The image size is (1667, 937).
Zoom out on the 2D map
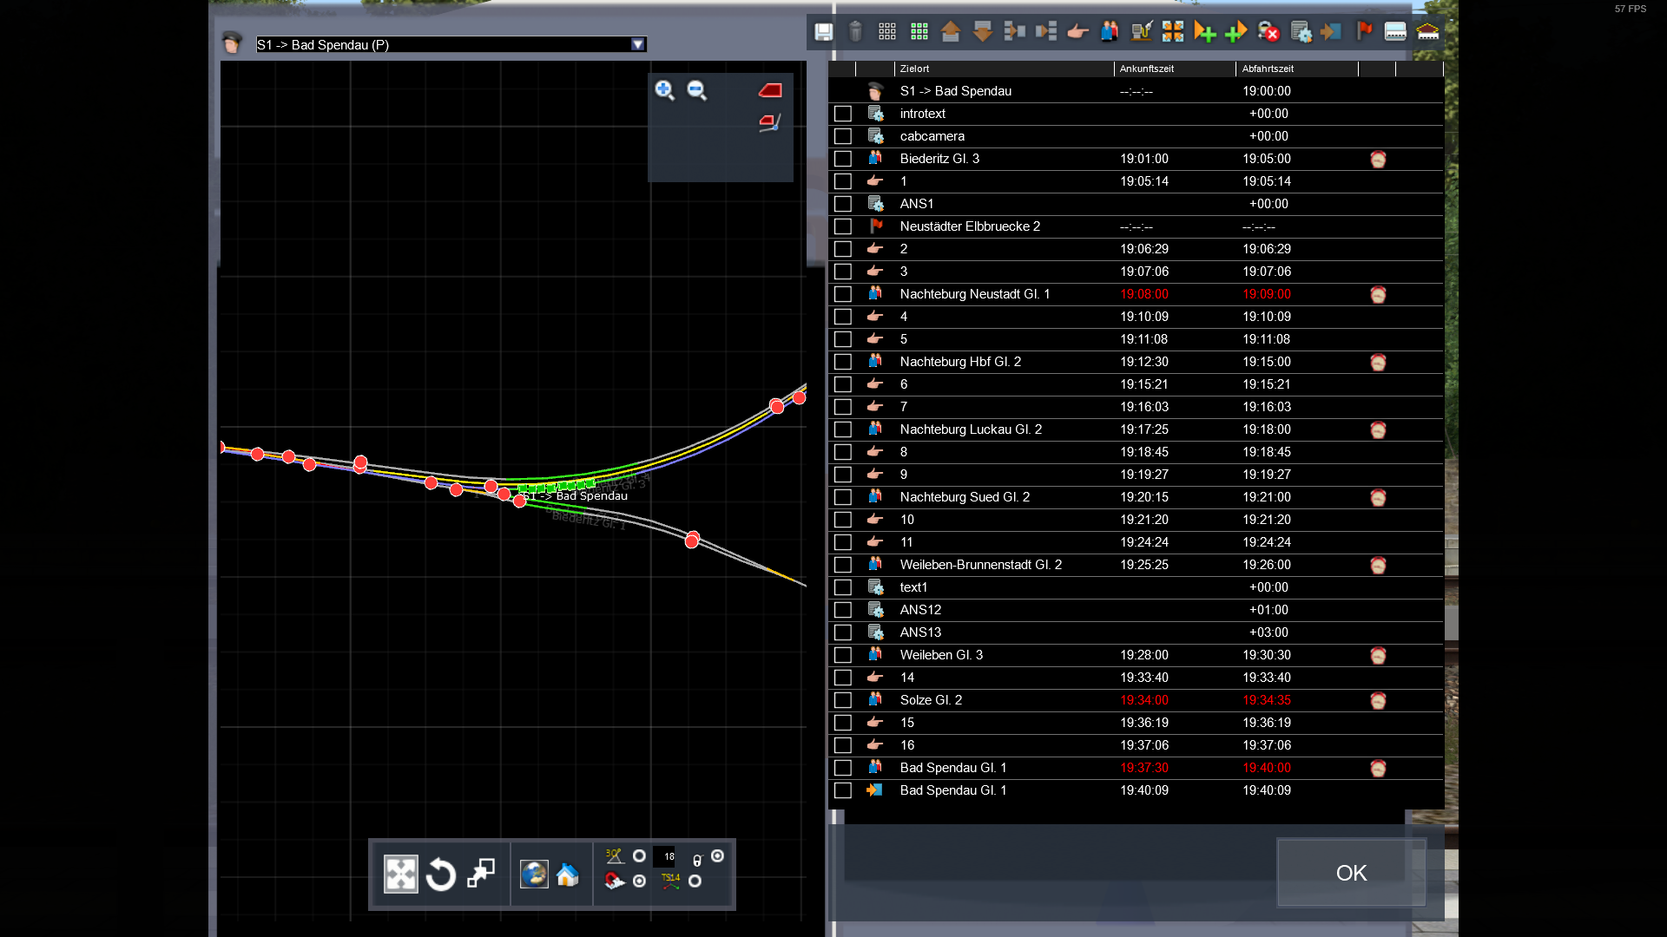(x=696, y=90)
